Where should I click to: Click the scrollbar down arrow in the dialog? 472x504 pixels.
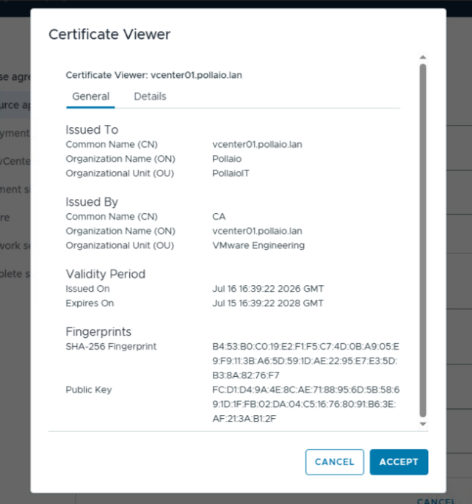[x=423, y=424]
